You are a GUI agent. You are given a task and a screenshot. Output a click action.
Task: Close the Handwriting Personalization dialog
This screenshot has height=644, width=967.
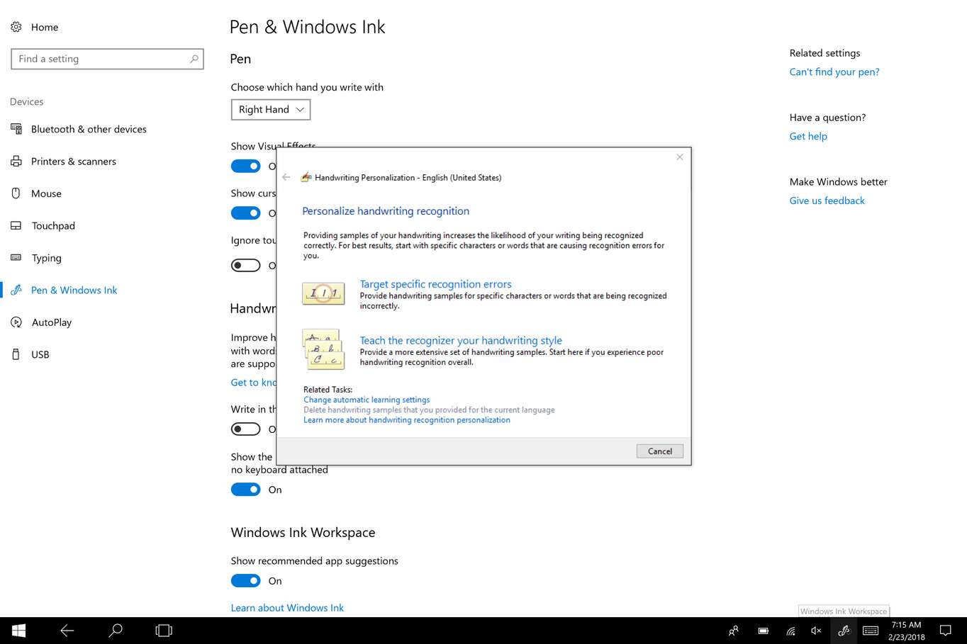tap(680, 157)
